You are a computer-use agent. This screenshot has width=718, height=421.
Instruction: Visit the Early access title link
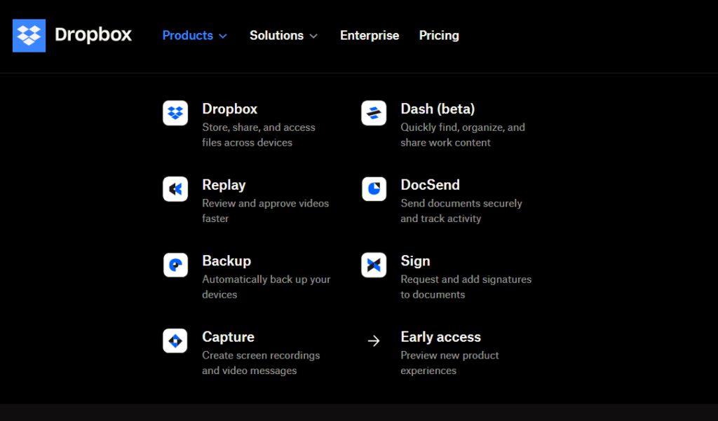[x=441, y=337]
